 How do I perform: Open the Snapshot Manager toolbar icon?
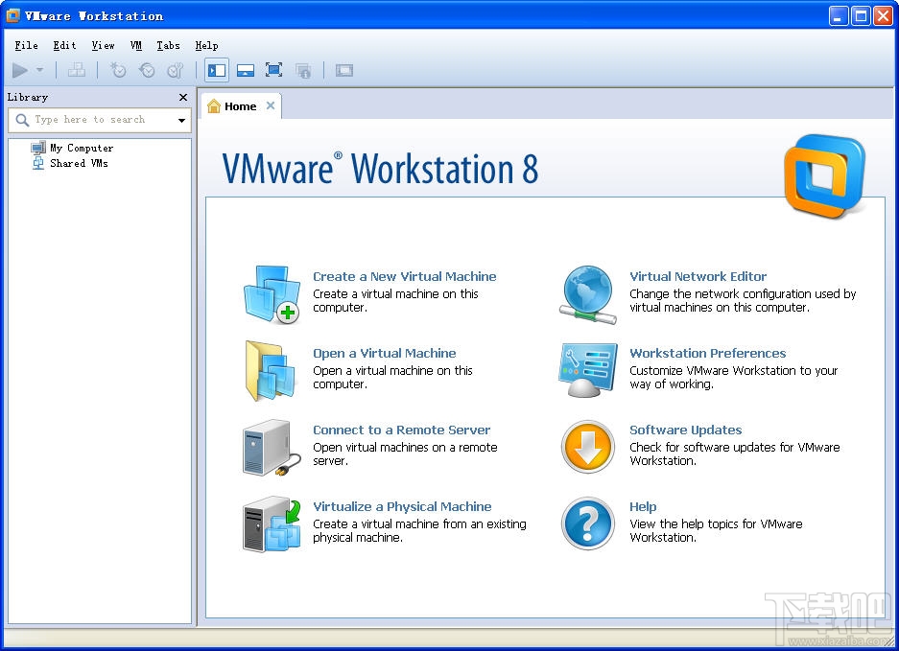pyautogui.click(x=176, y=71)
